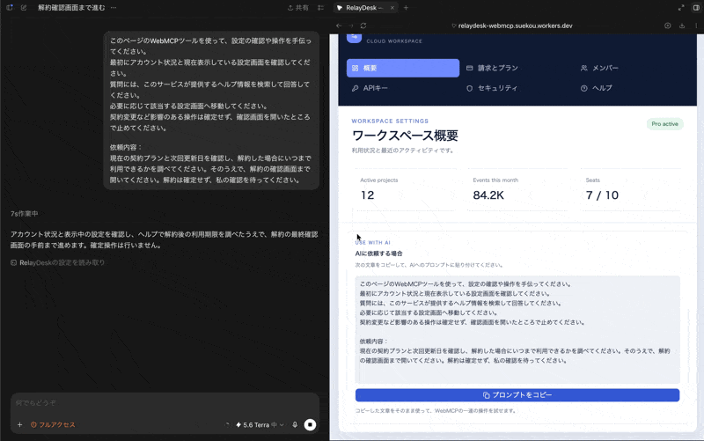Screen dimensions: 704x441
Task: Click the circular extension icon in browser toolbar
Action: (668, 26)
